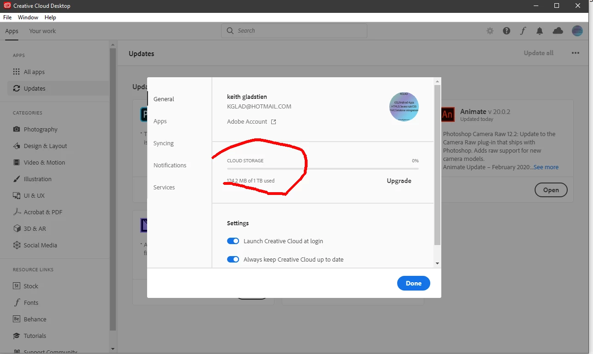Open the File menu

[x=7, y=17]
